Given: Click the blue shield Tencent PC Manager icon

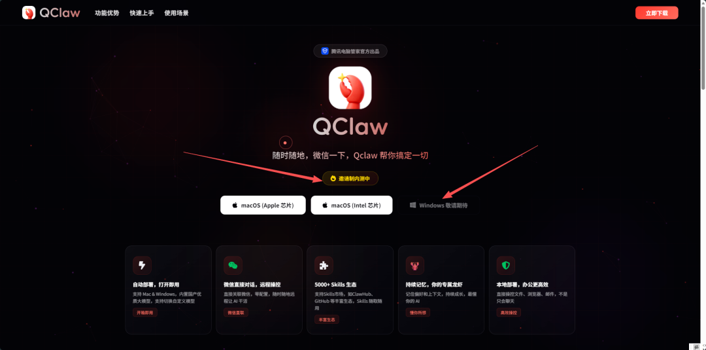Looking at the screenshot, I should [325, 51].
